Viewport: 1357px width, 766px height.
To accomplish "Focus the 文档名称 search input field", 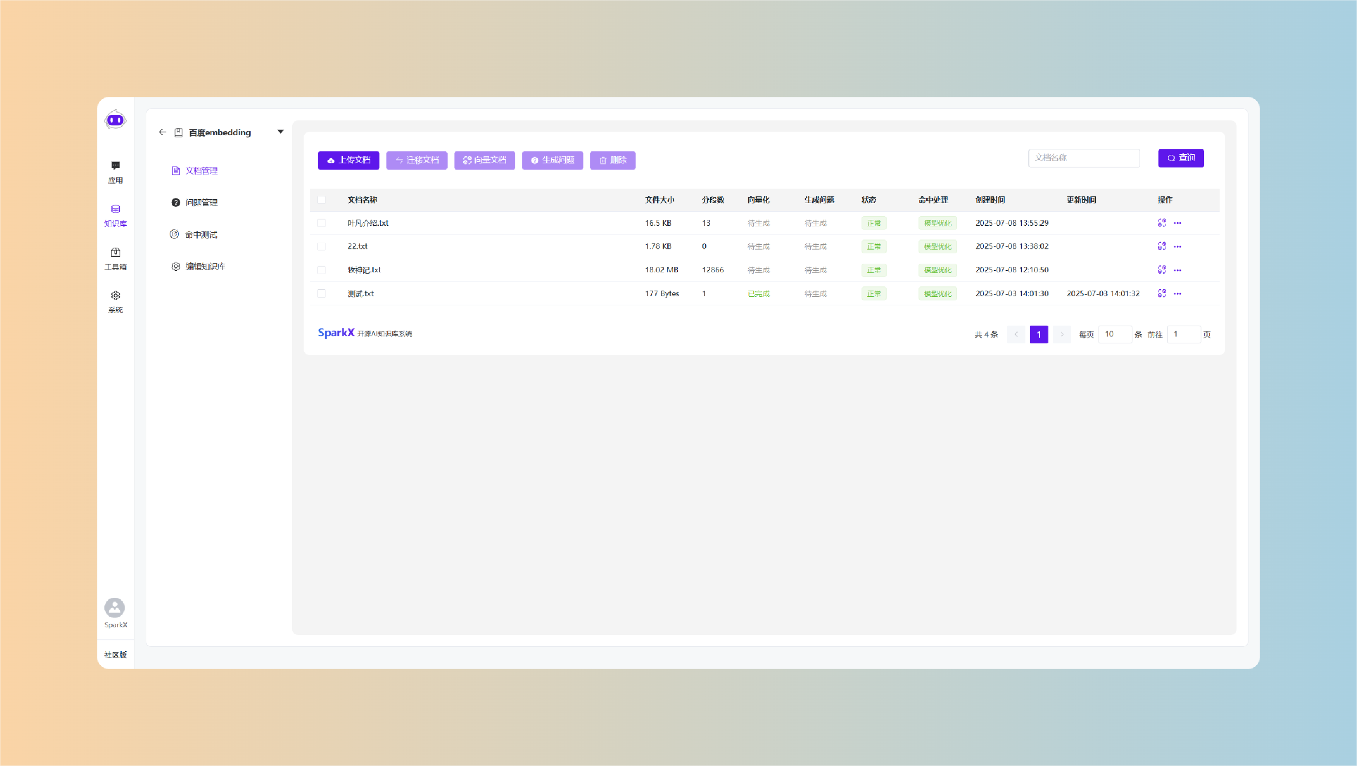I will tap(1084, 158).
